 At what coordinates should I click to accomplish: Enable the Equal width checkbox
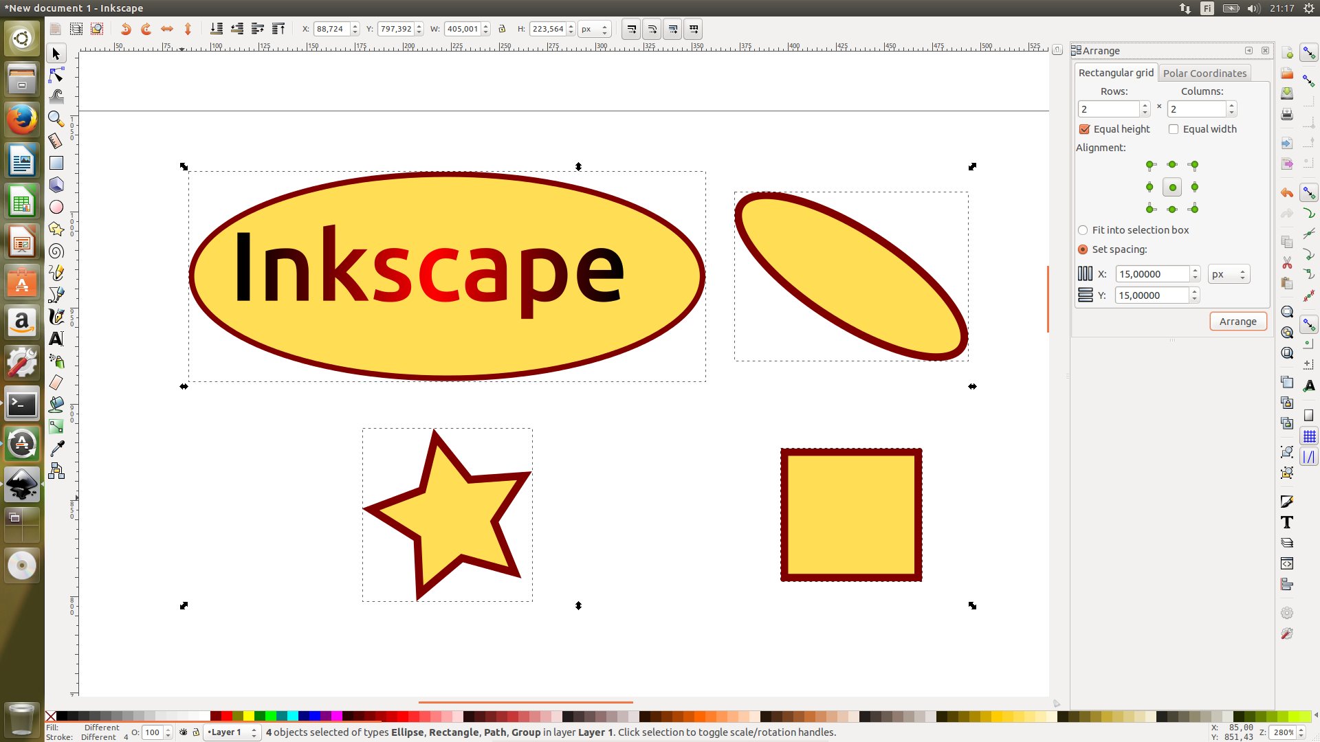1174,129
